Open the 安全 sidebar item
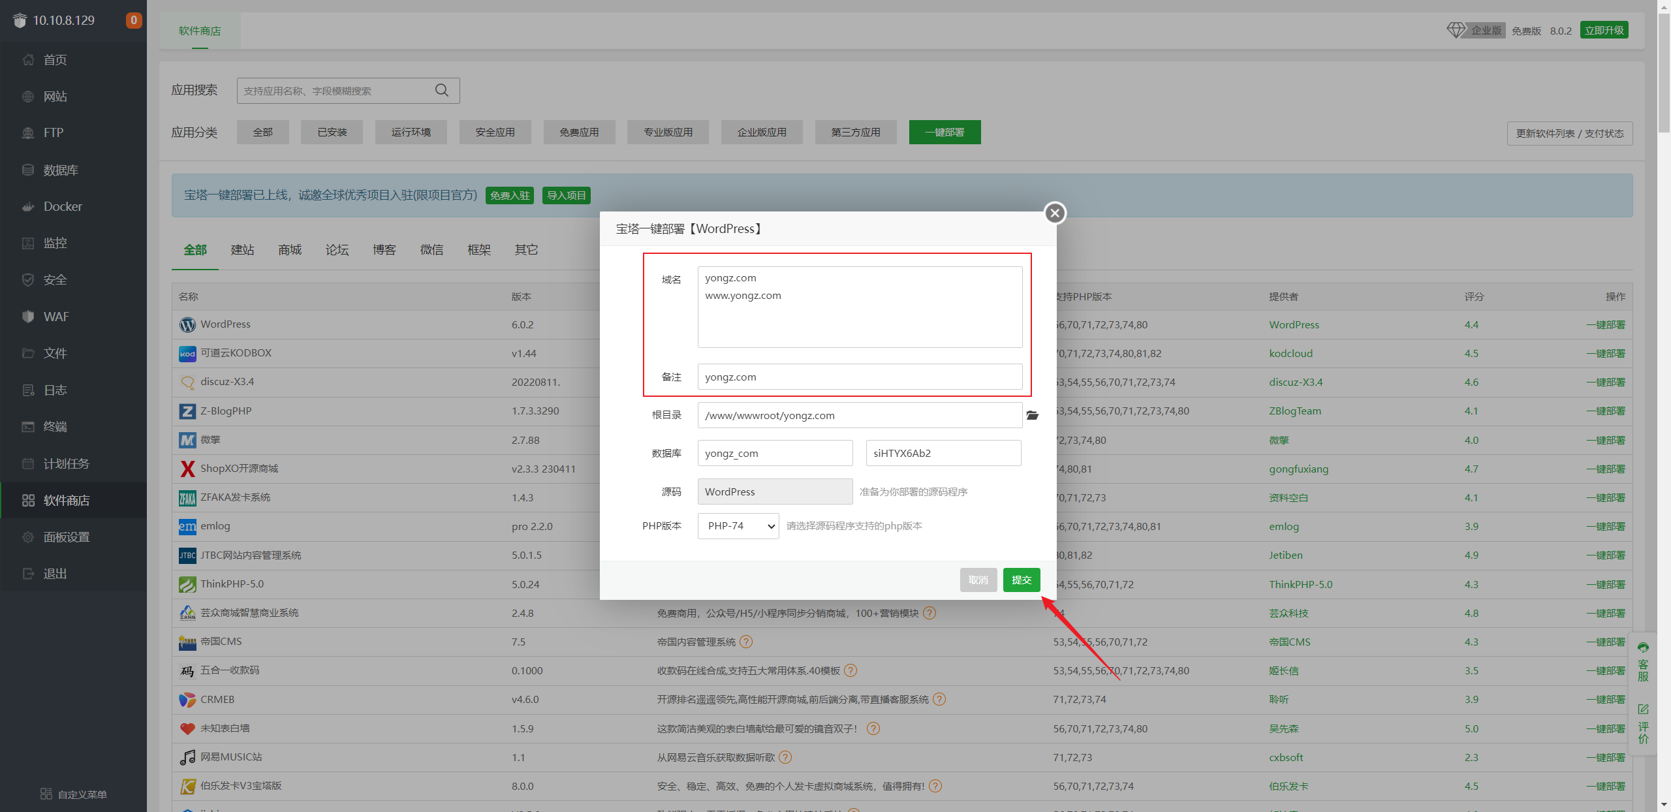 click(x=73, y=280)
